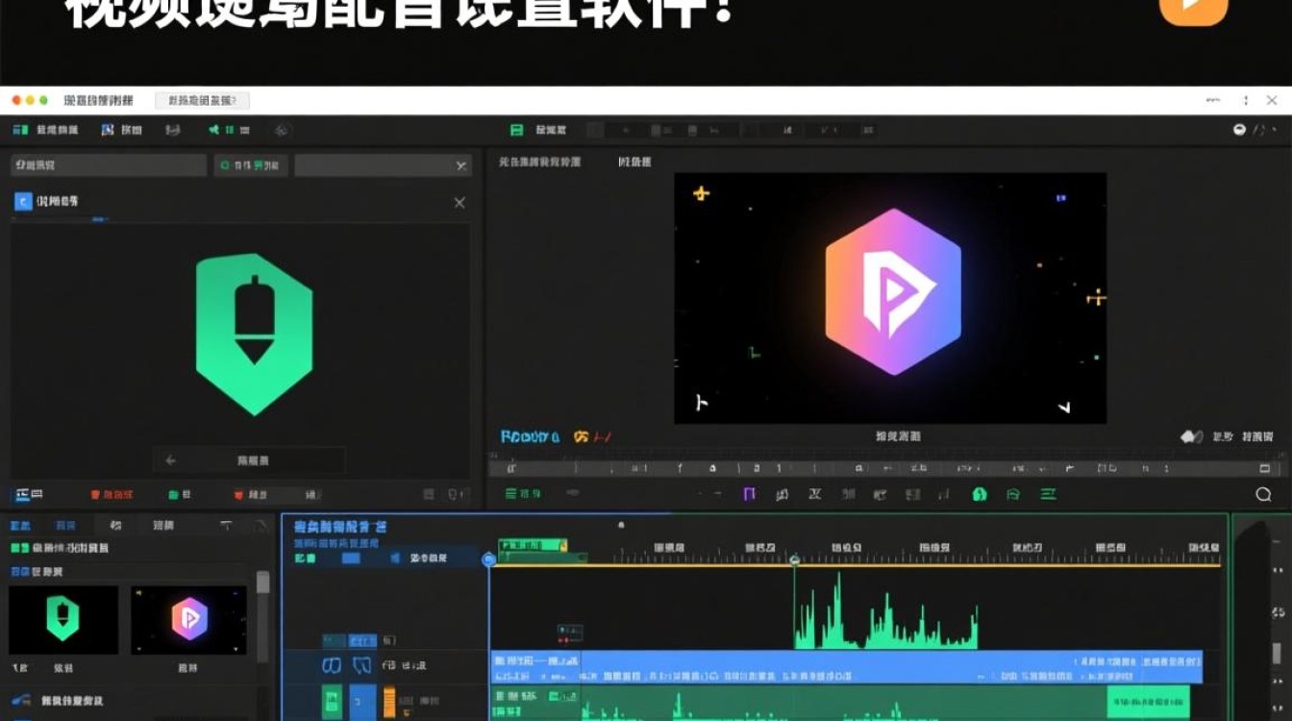
Task: Click the blue speaker icon in timeline header
Action: pyautogui.click(x=395, y=558)
